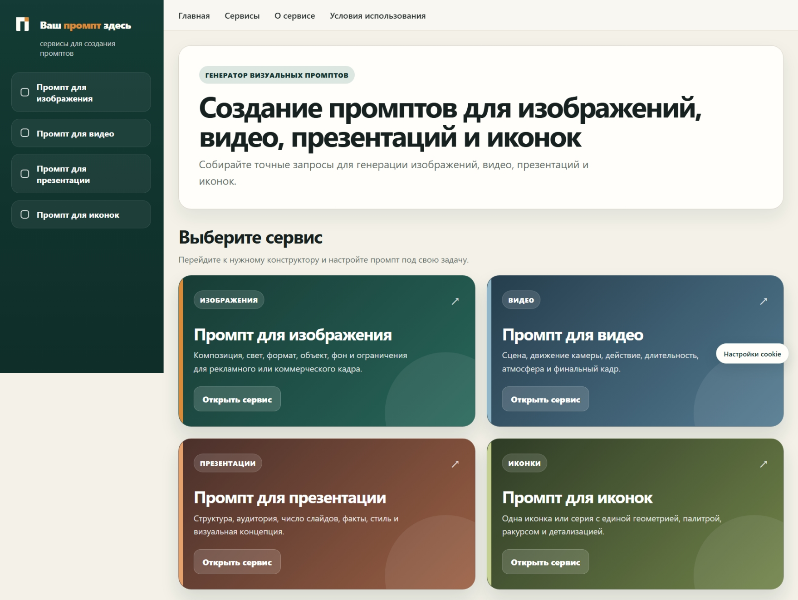Select sidebar item Промпт для видео
Image resolution: width=798 pixels, height=600 pixels.
[81, 133]
